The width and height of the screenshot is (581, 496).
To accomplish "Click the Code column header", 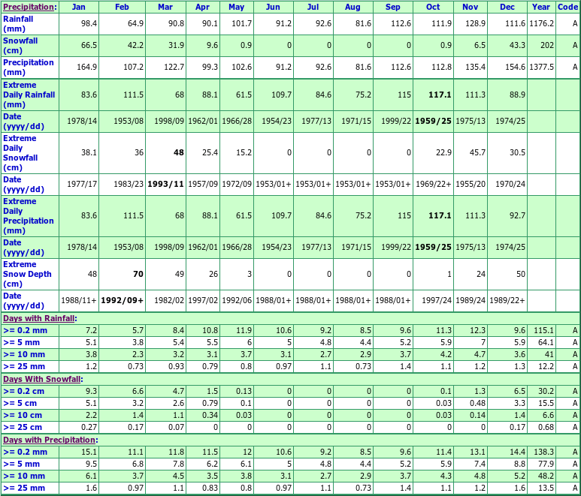I will (x=567, y=7).
